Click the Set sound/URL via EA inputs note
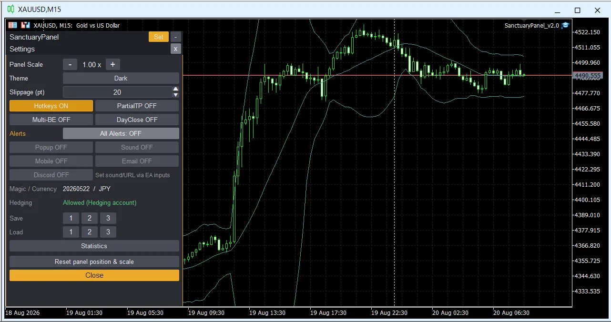This screenshot has height=322, width=611. point(132,175)
